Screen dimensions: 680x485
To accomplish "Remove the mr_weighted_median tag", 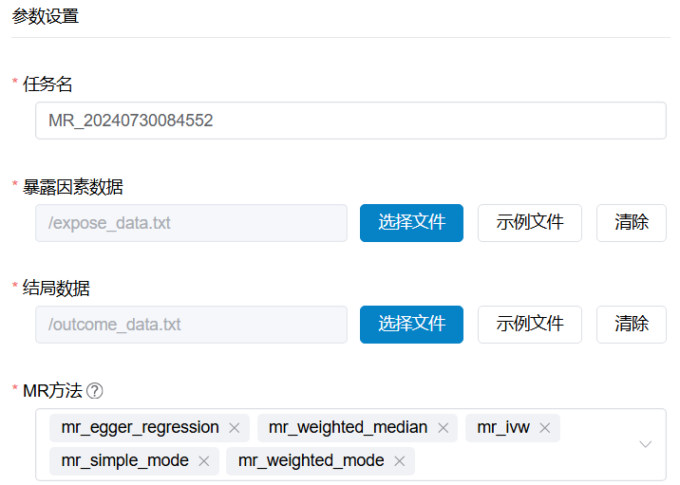I will click(443, 428).
